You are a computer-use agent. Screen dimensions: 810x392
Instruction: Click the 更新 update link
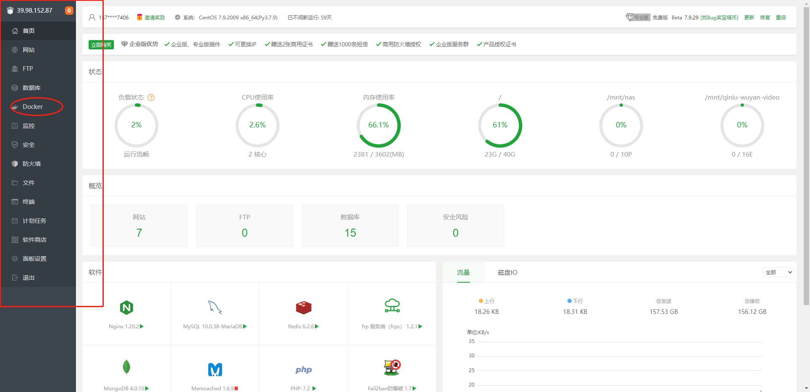[x=749, y=17]
